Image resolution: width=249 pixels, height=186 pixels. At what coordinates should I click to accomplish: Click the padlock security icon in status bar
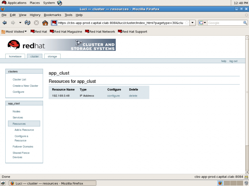click(246, 177)
